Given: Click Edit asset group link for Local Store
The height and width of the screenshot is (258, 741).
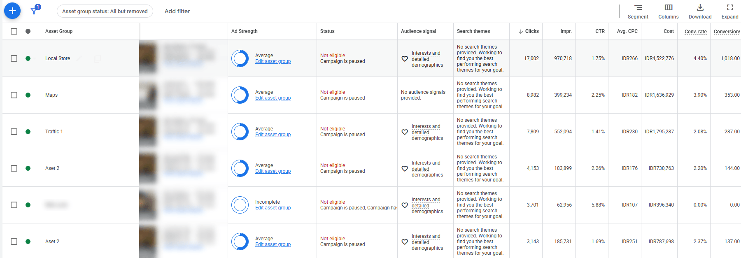Looking at the screenshot, I should tap(273, 61).
